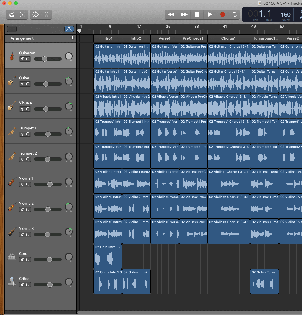Image resolution: width=302 pixels, height=315 pixels.
Task: Select the PreChorus1 arrangement section
Action: click(x=193, y=38)
